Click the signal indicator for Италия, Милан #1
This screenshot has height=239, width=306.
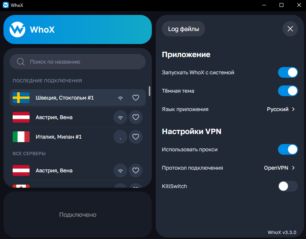point(120,137)
